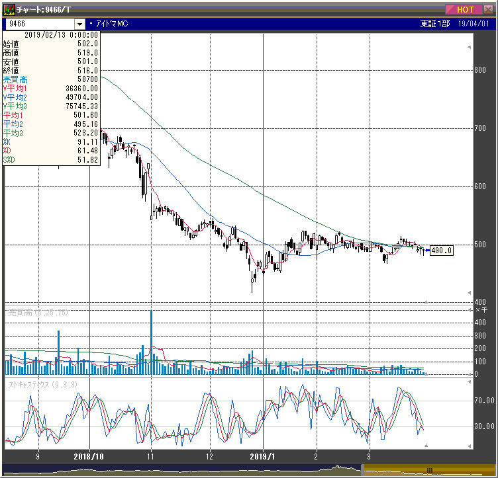Open the stock code 9466 dropdown
Screen dimensions: 498x478
click(79, 24)
